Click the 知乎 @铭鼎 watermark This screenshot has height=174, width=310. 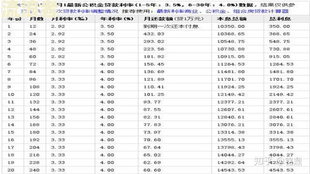278,161
